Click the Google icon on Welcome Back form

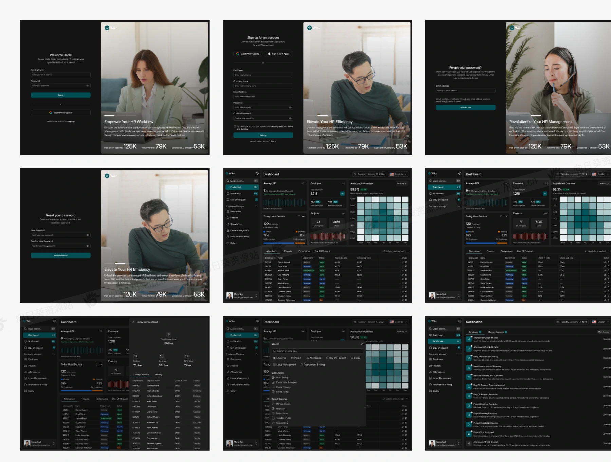pos(51,113)
